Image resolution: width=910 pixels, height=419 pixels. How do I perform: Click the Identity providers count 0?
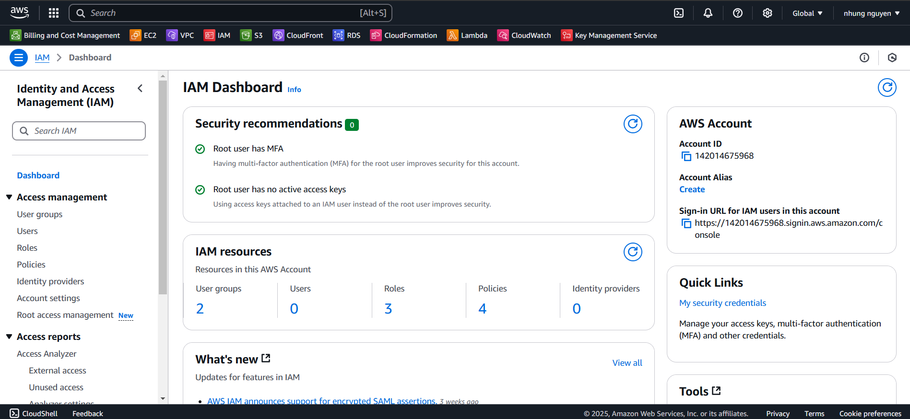coord(577,309)
